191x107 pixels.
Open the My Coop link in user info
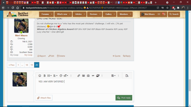[x=28, y=55]
